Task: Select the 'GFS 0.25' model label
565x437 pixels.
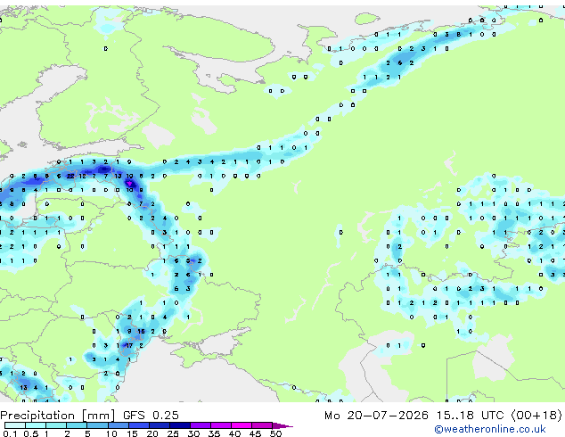Action: (151, 416)
